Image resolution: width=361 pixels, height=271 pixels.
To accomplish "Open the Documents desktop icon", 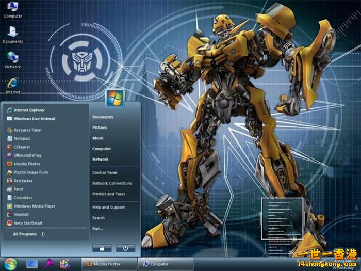I will 13,35.
